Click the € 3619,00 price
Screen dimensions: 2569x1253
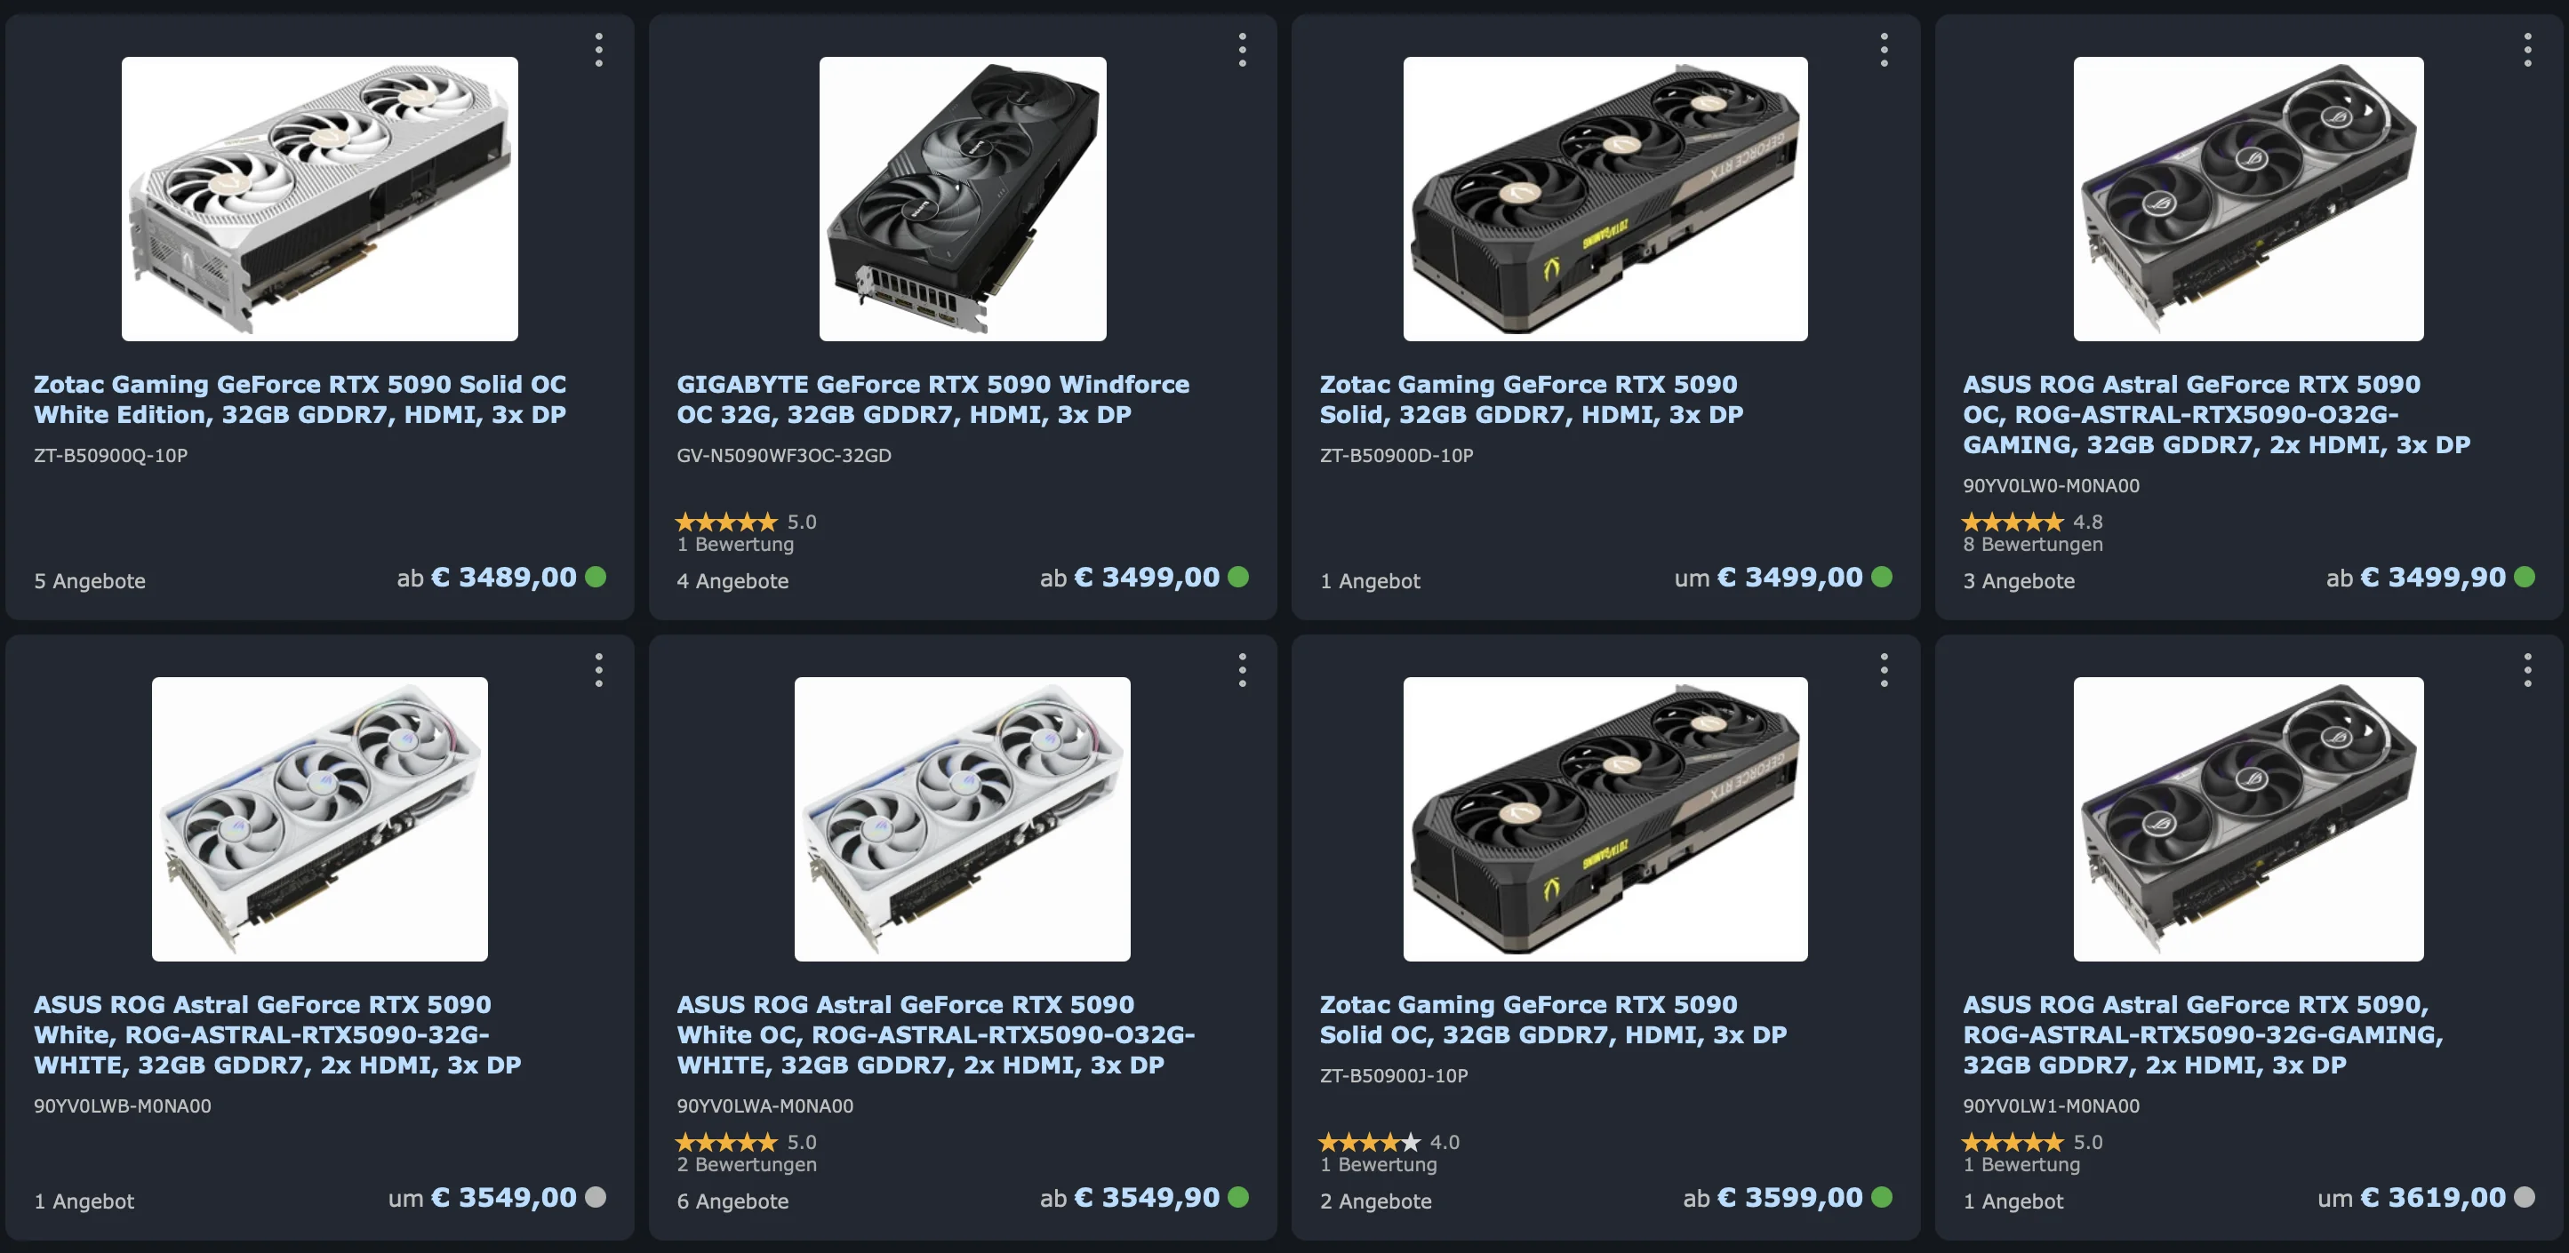point(2432,1197)
